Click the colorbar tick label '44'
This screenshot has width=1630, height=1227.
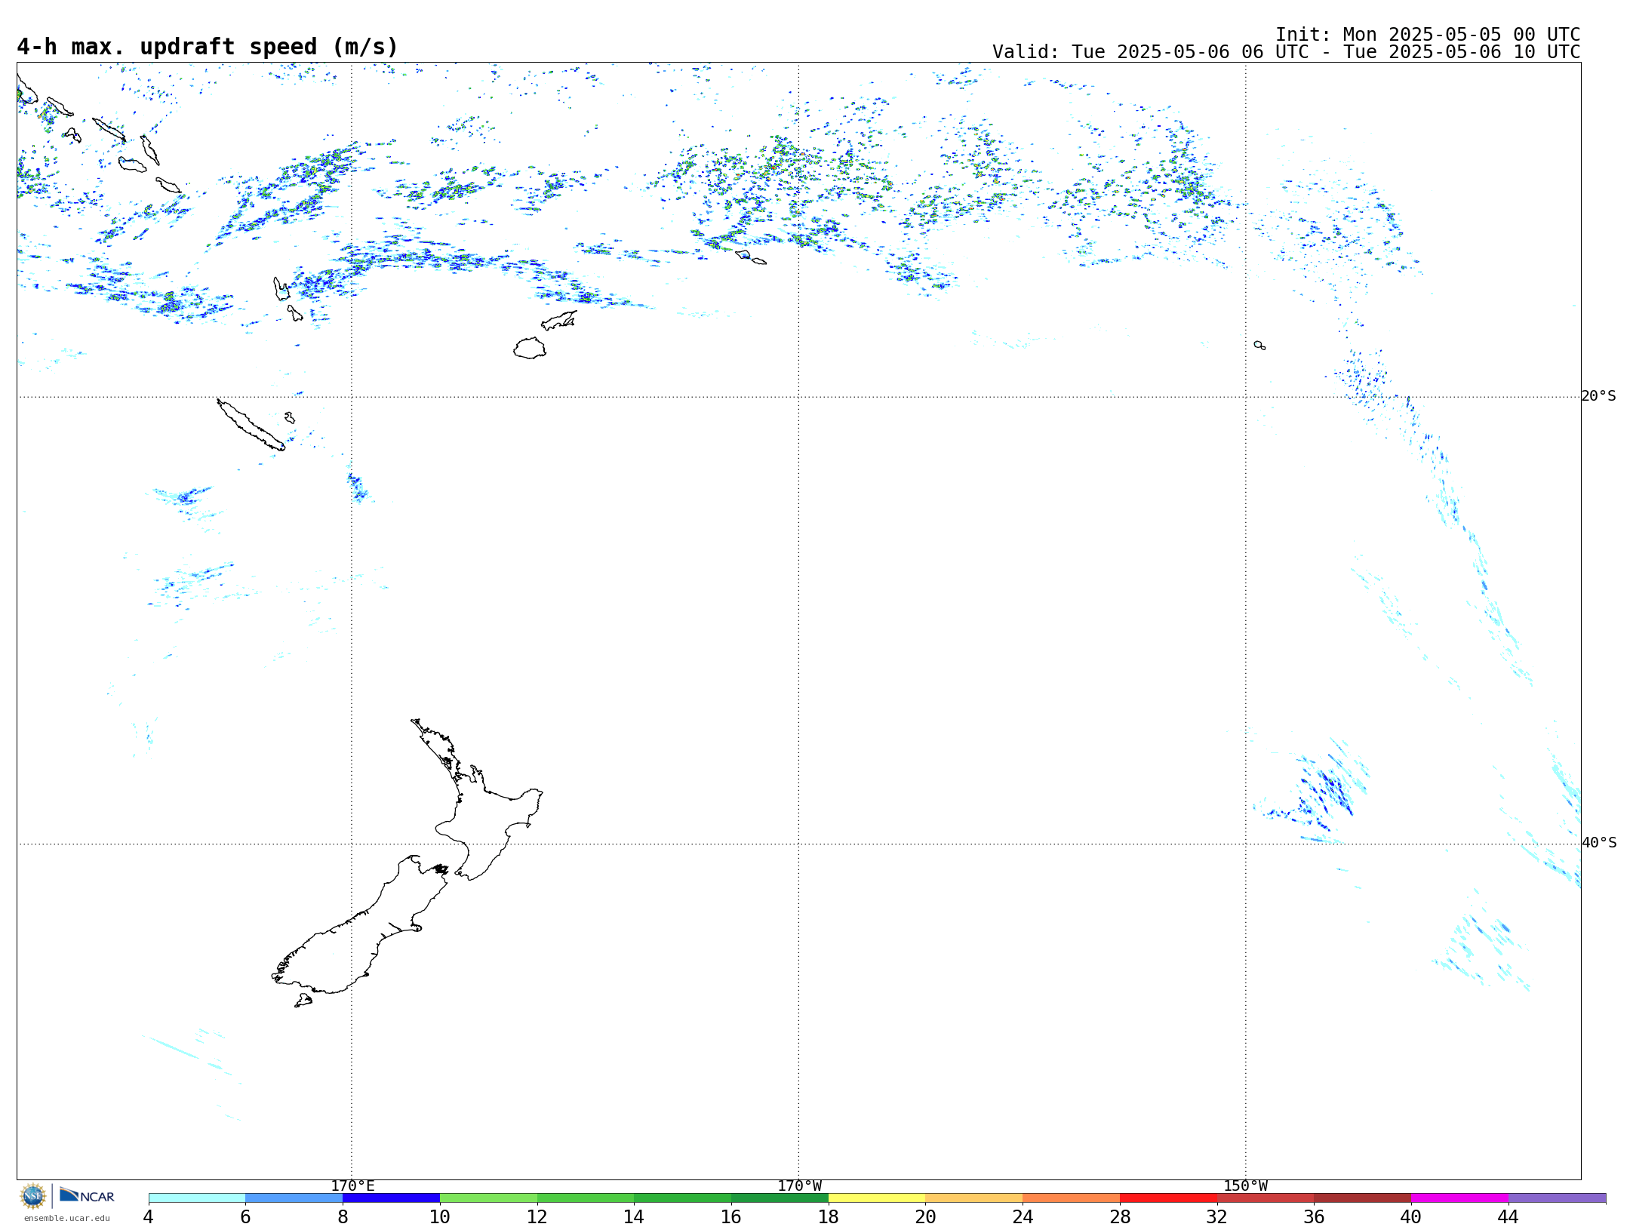pos(1508,1216)
